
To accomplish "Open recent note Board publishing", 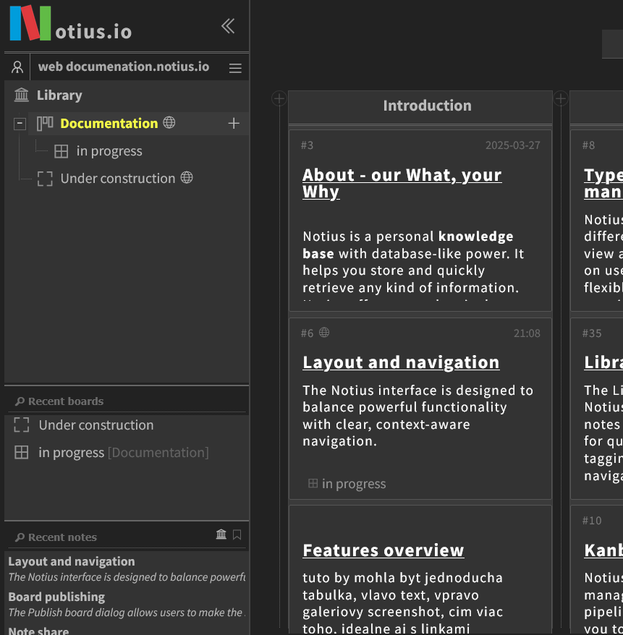I will pos(56,597).
